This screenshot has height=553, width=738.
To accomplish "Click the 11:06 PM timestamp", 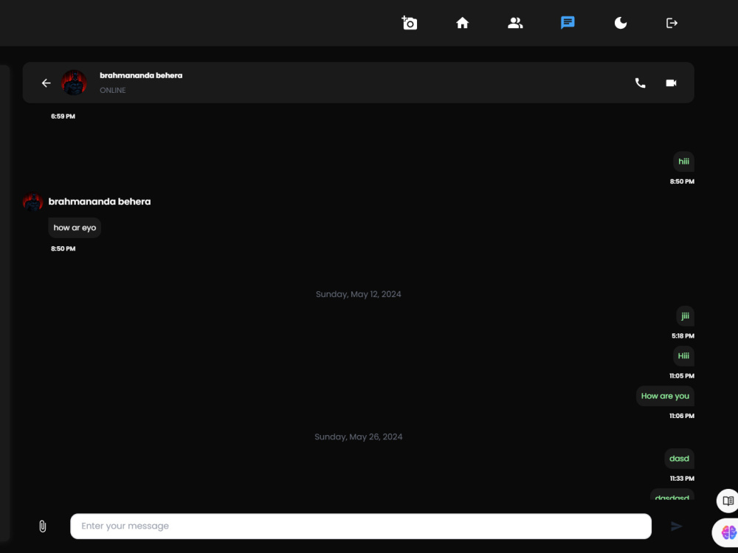I will click(x=681, y=416).
